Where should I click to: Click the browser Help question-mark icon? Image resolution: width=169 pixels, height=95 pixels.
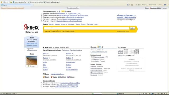click(165, 5)
